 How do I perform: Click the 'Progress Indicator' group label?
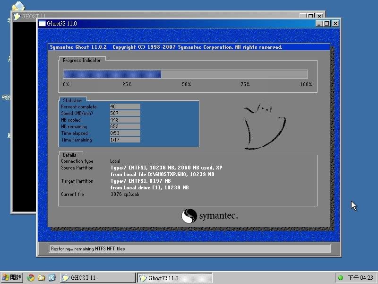click(82, 61)
